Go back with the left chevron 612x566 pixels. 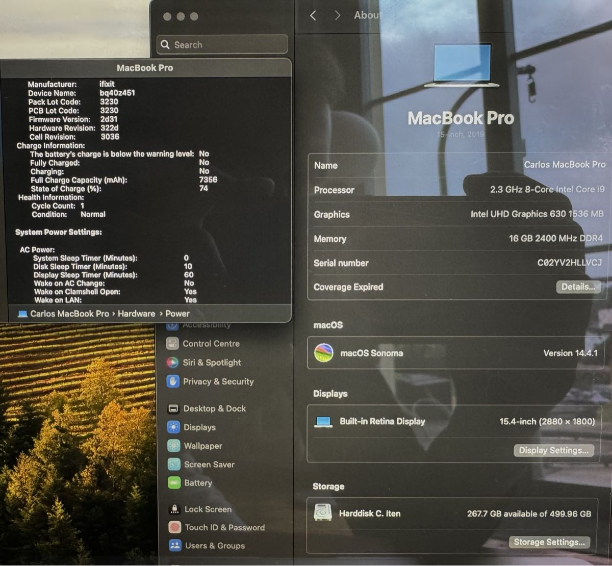(313, 16)
